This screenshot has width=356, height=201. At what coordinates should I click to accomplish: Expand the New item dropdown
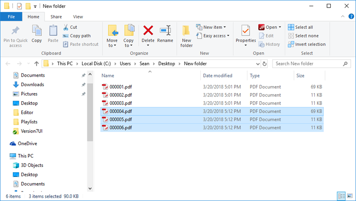point(225,27)
